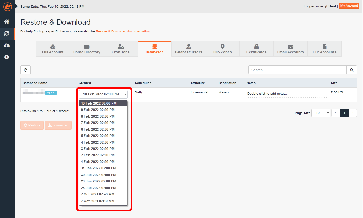Open the Page Size dropdown

pos(321,113)
